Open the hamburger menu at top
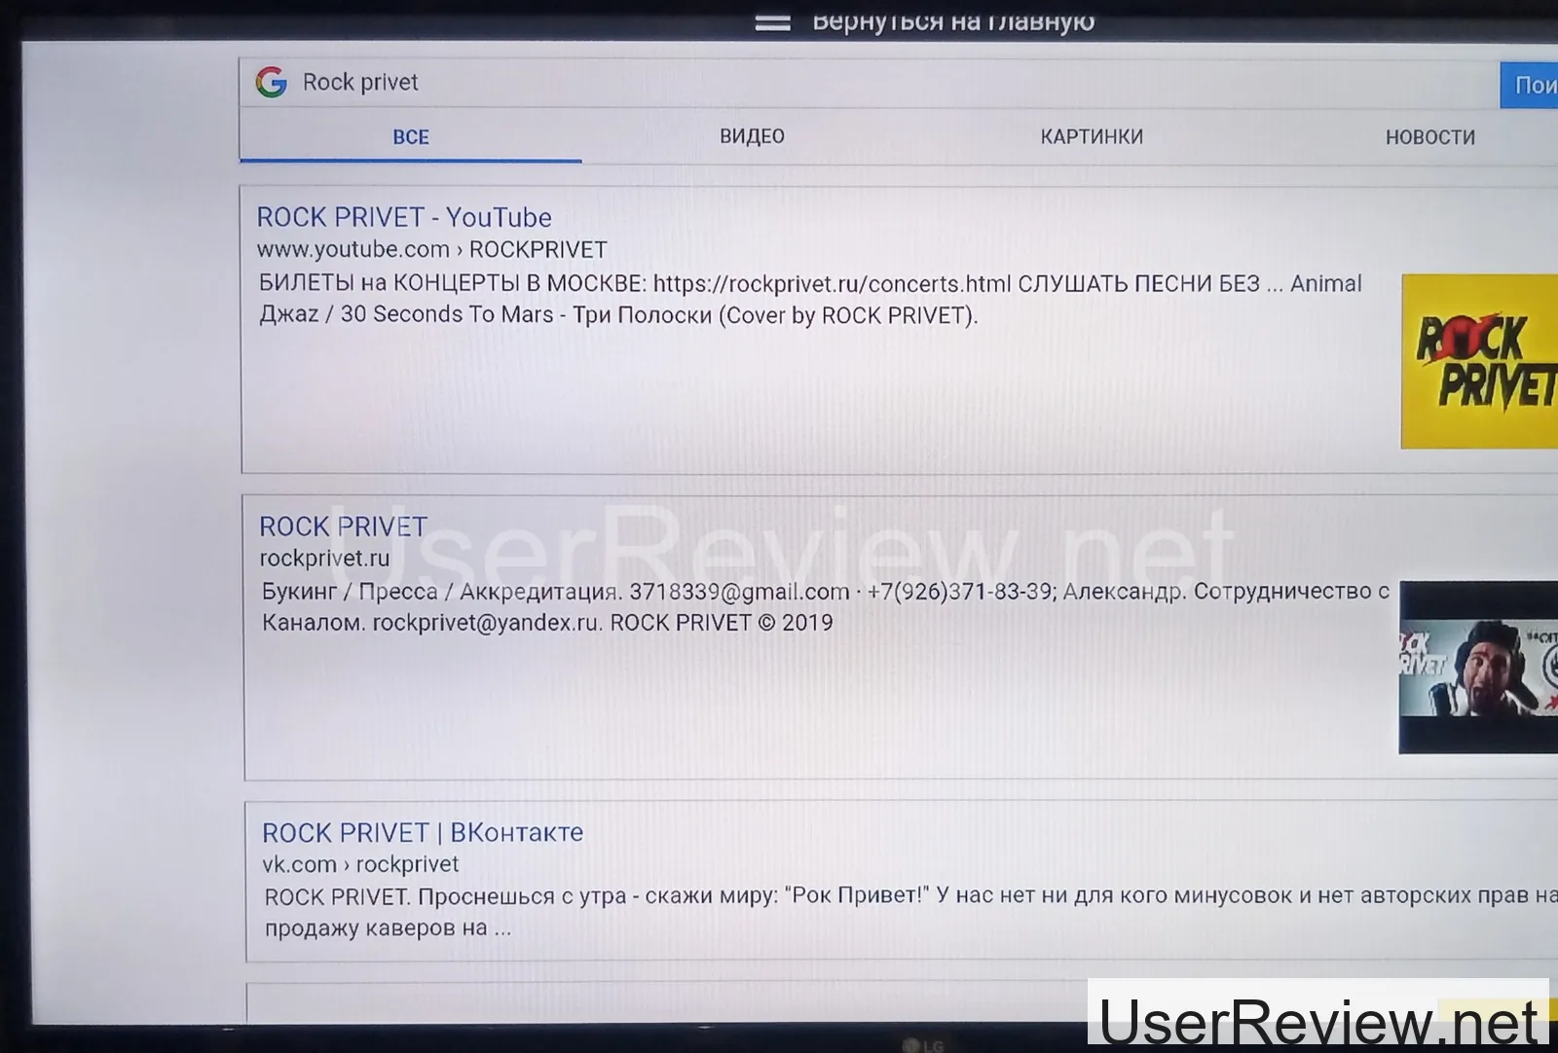The width and height of the screenshot is (1558, 1053). 772,22
